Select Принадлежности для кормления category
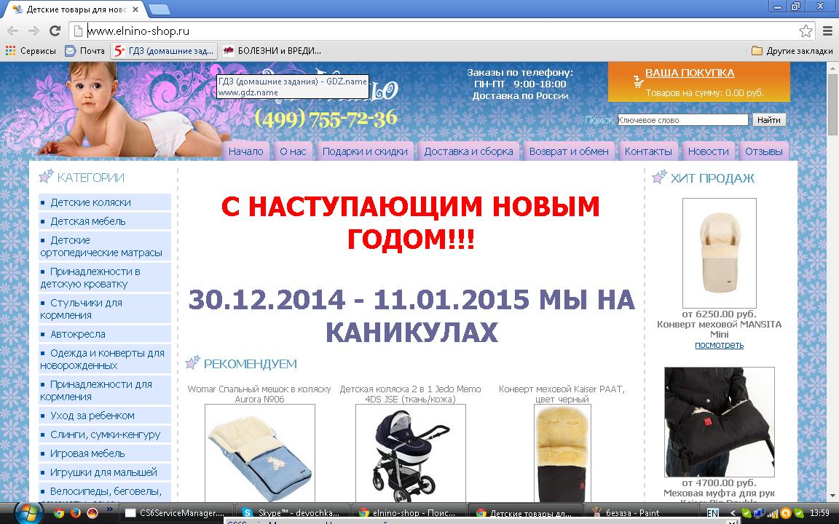The image size is (839, 524). click(x=105, y=390)
